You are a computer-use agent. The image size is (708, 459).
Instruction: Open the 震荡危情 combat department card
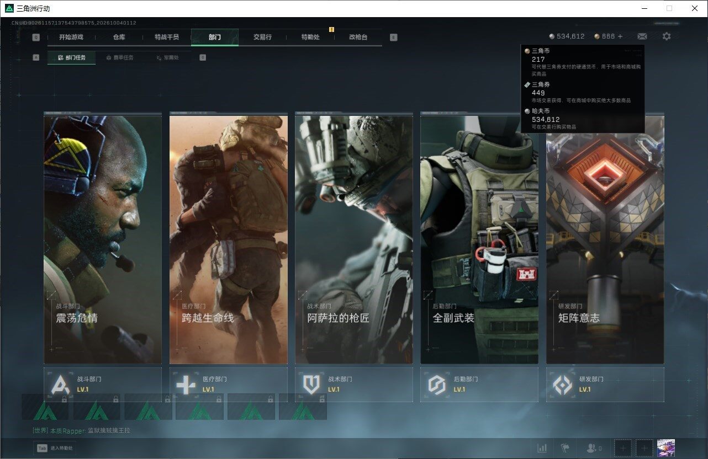(103, 239)
